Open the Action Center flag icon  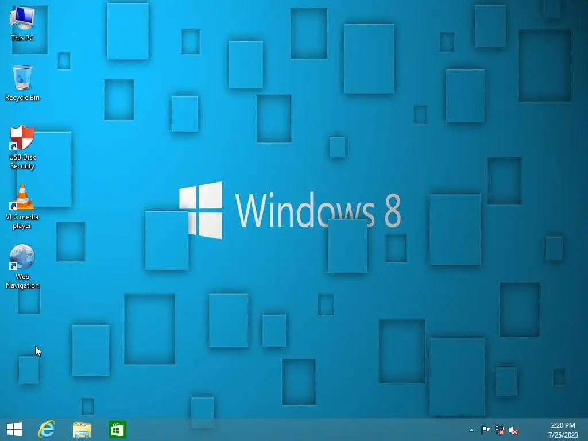485,430
